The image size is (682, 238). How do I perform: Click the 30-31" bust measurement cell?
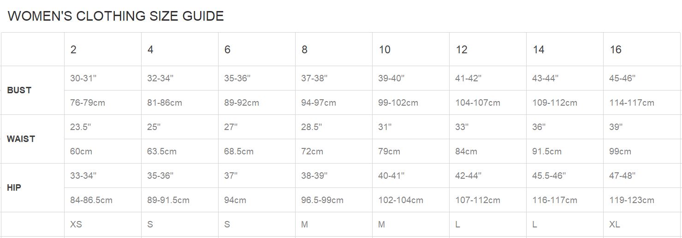83,79
